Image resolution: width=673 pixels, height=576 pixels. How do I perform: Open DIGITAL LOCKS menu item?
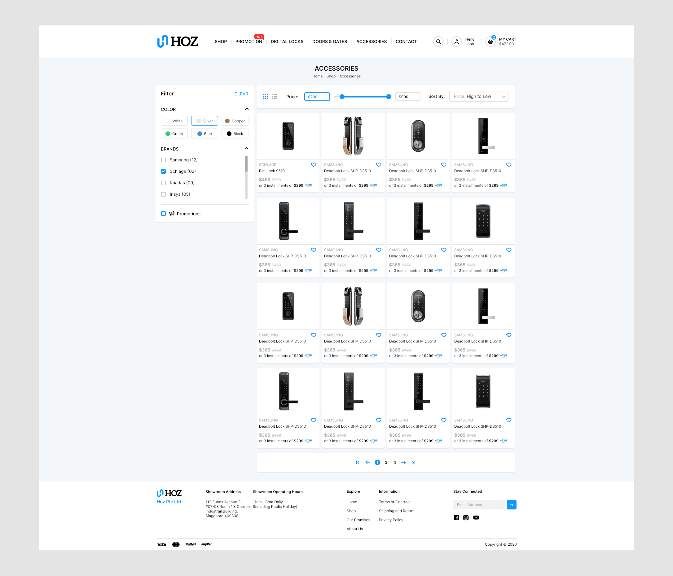[287, 41]
